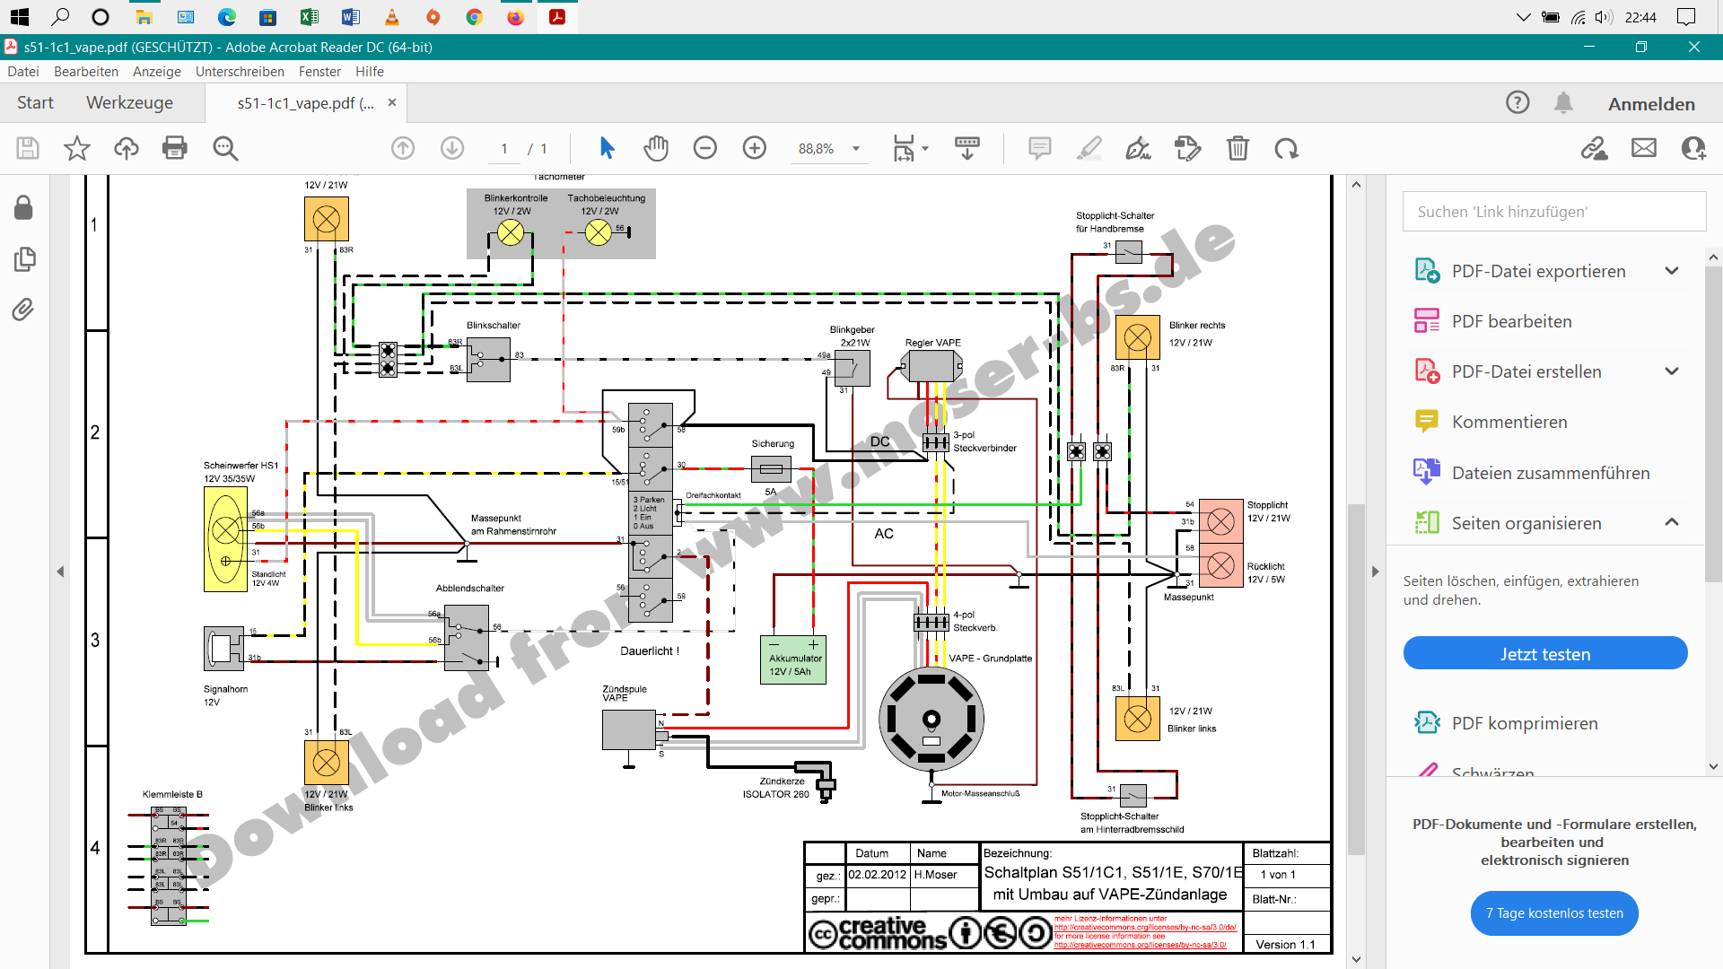Screen dimensions: 1723x969
Task: Expand PDF-Datei exportieren options
Action: point(1672,271)
